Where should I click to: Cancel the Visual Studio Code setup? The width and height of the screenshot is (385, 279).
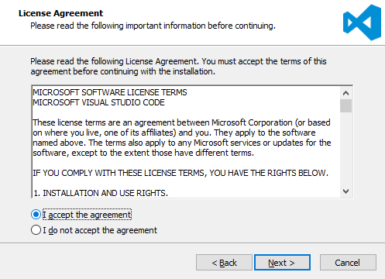click(348, 263)
